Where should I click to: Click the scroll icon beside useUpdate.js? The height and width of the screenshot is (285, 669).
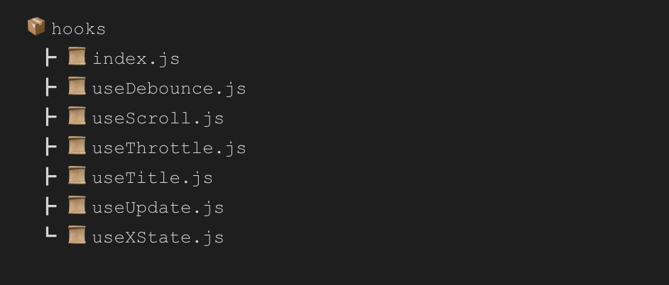pyautogui.click(x=77, y=206)
